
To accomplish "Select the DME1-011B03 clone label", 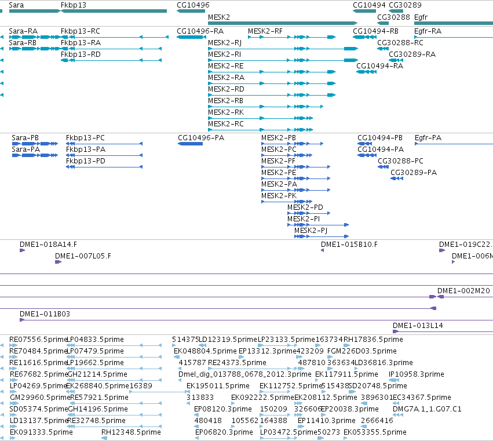I will click(x=45, y=314).
